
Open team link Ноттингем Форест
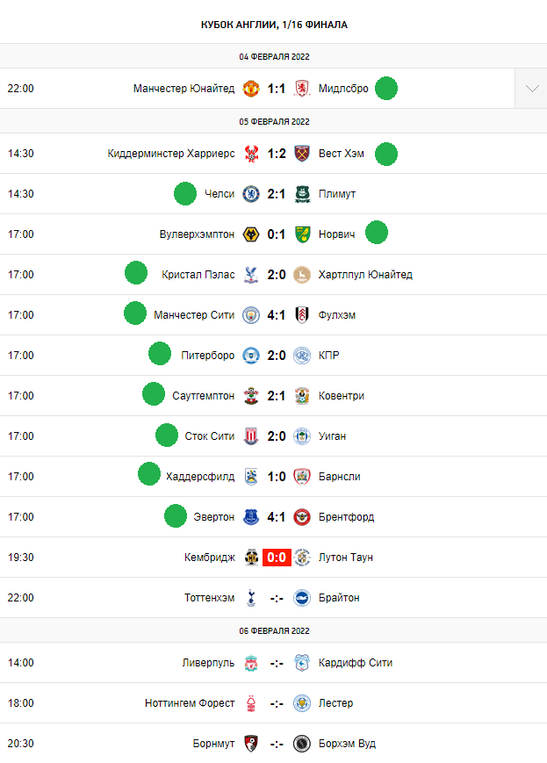tap(190, 703)
